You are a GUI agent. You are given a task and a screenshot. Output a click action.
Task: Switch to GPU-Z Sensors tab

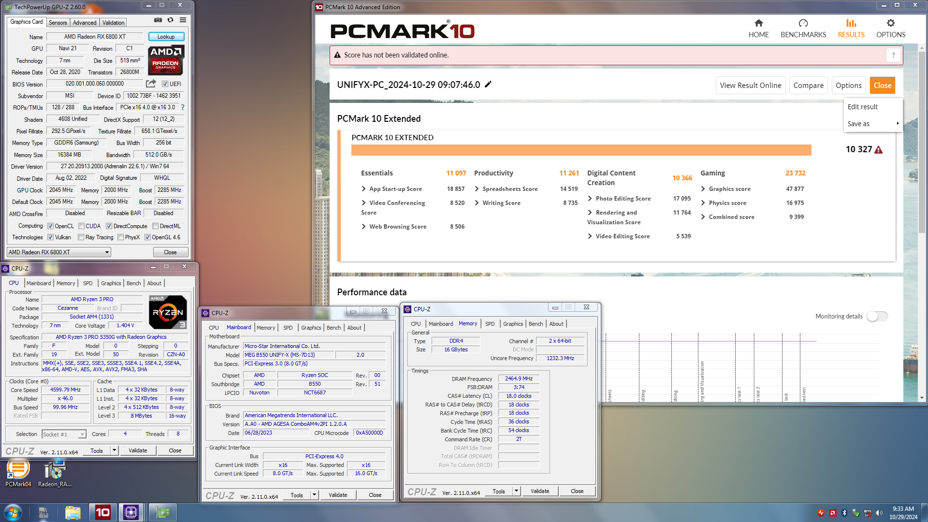click(x=58, y=23)
